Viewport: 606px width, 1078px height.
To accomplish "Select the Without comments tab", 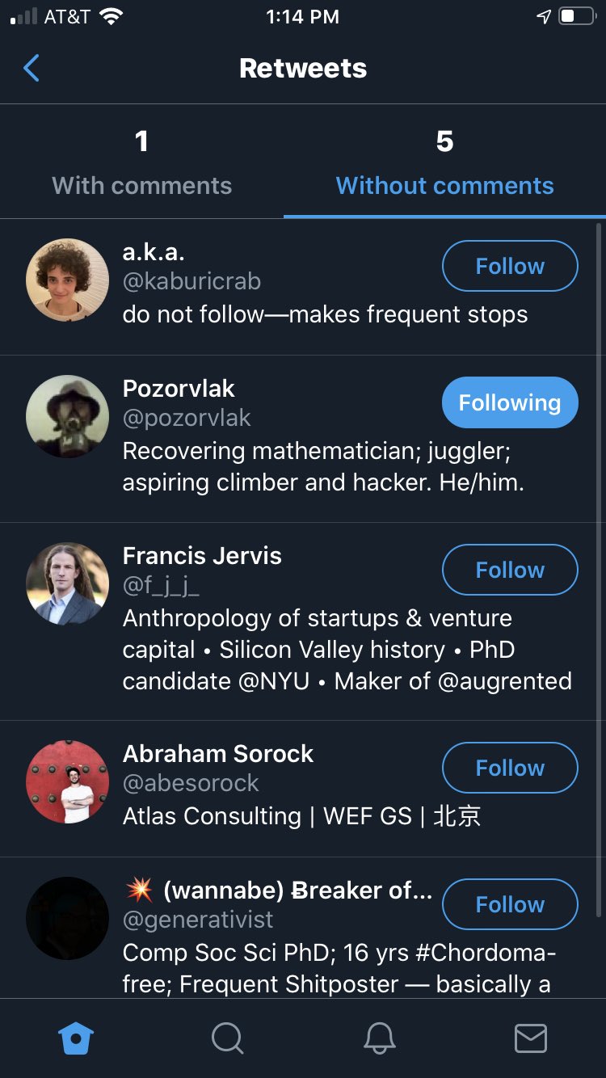I will [444, 163].
